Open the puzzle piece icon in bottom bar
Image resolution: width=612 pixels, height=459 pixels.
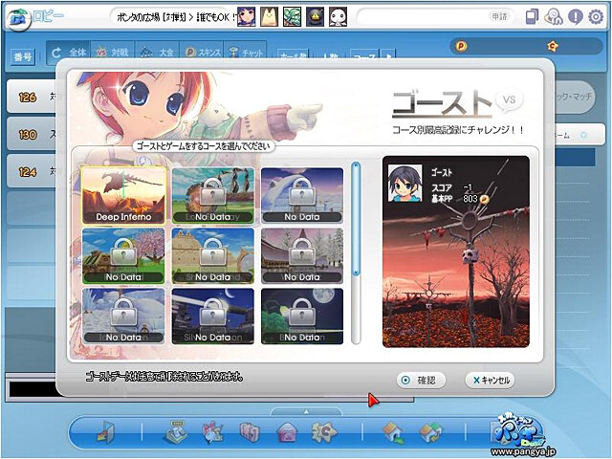(324, 432)
